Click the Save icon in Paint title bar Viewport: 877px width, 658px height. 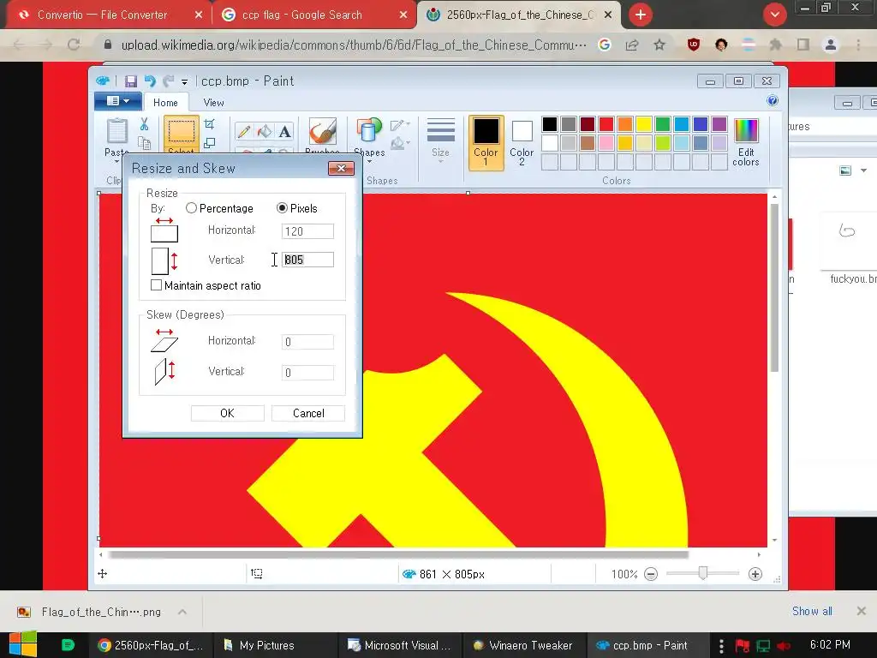[131, 81]
